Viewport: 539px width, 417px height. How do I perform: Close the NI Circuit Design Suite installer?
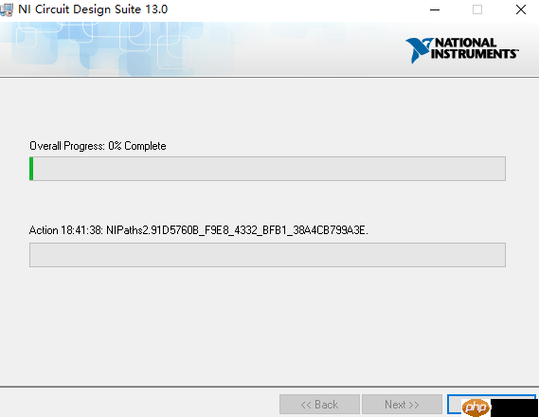click(521, 9)
